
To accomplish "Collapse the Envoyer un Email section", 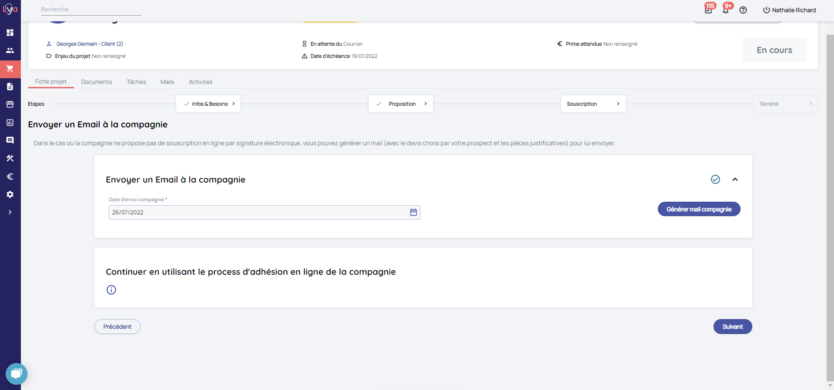I will 735,179.
